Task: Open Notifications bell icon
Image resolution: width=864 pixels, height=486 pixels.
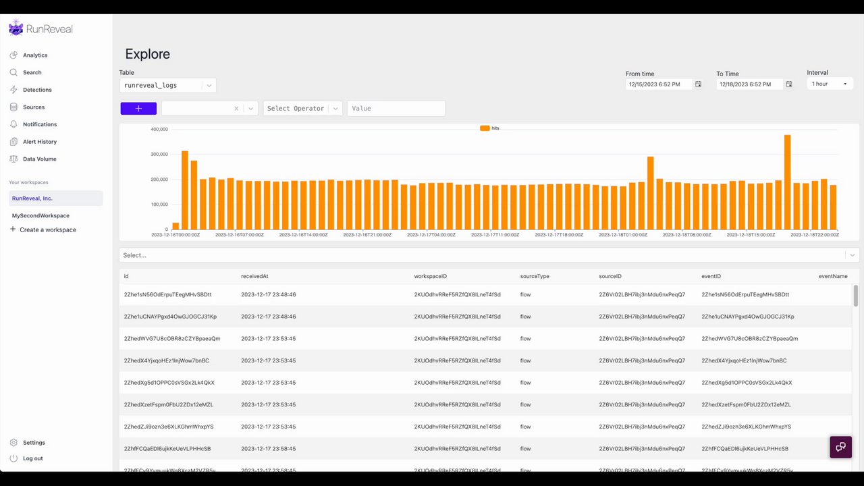Action: click(13, 124)
